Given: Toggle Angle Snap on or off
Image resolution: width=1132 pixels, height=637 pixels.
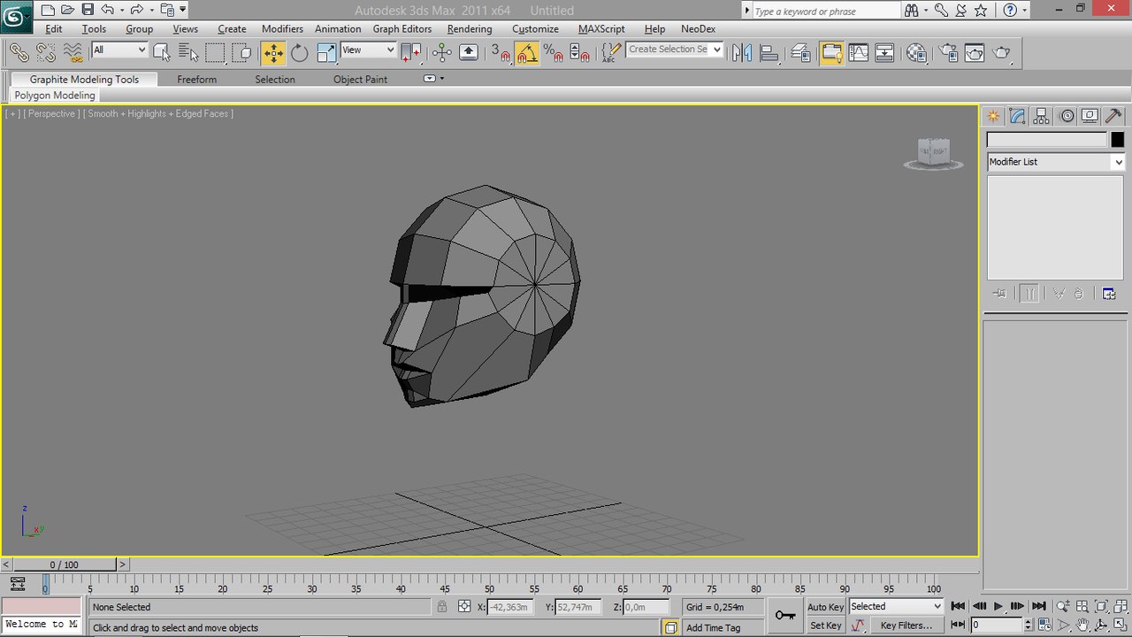Looking at the screenshot, I should [x=527, y=53].
